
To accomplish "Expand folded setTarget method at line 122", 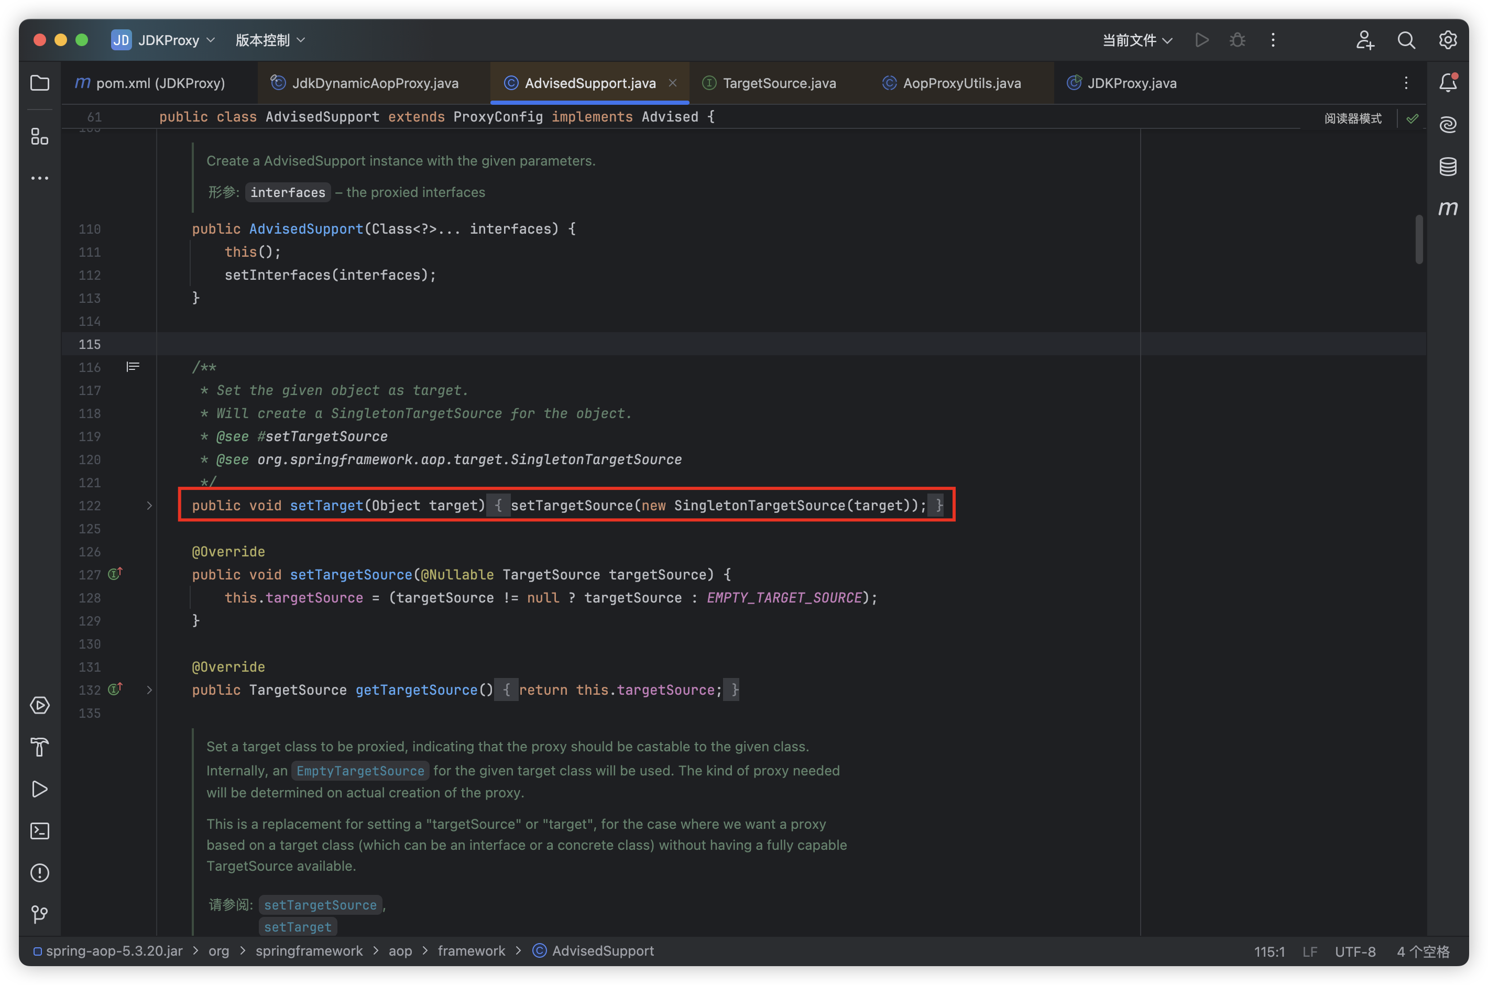I will point(149,506).
